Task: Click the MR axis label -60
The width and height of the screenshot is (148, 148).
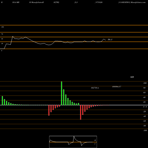Action: (144, 121)
